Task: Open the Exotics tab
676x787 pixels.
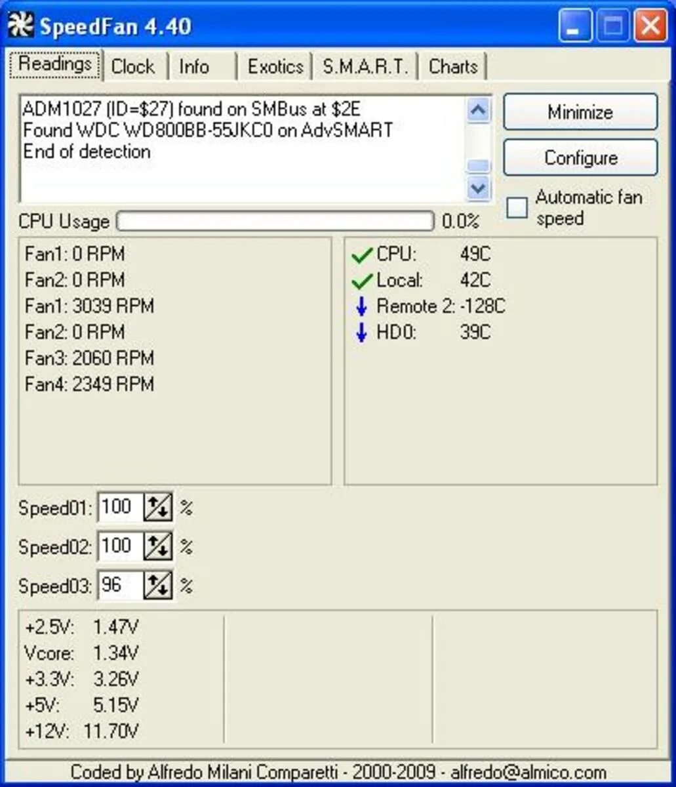Action: click(x=275, y=67)
